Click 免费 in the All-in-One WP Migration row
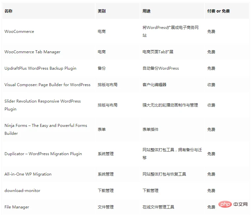 [x=211, y=174]
